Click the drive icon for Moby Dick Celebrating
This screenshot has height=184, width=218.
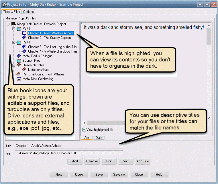pos(19,79)
